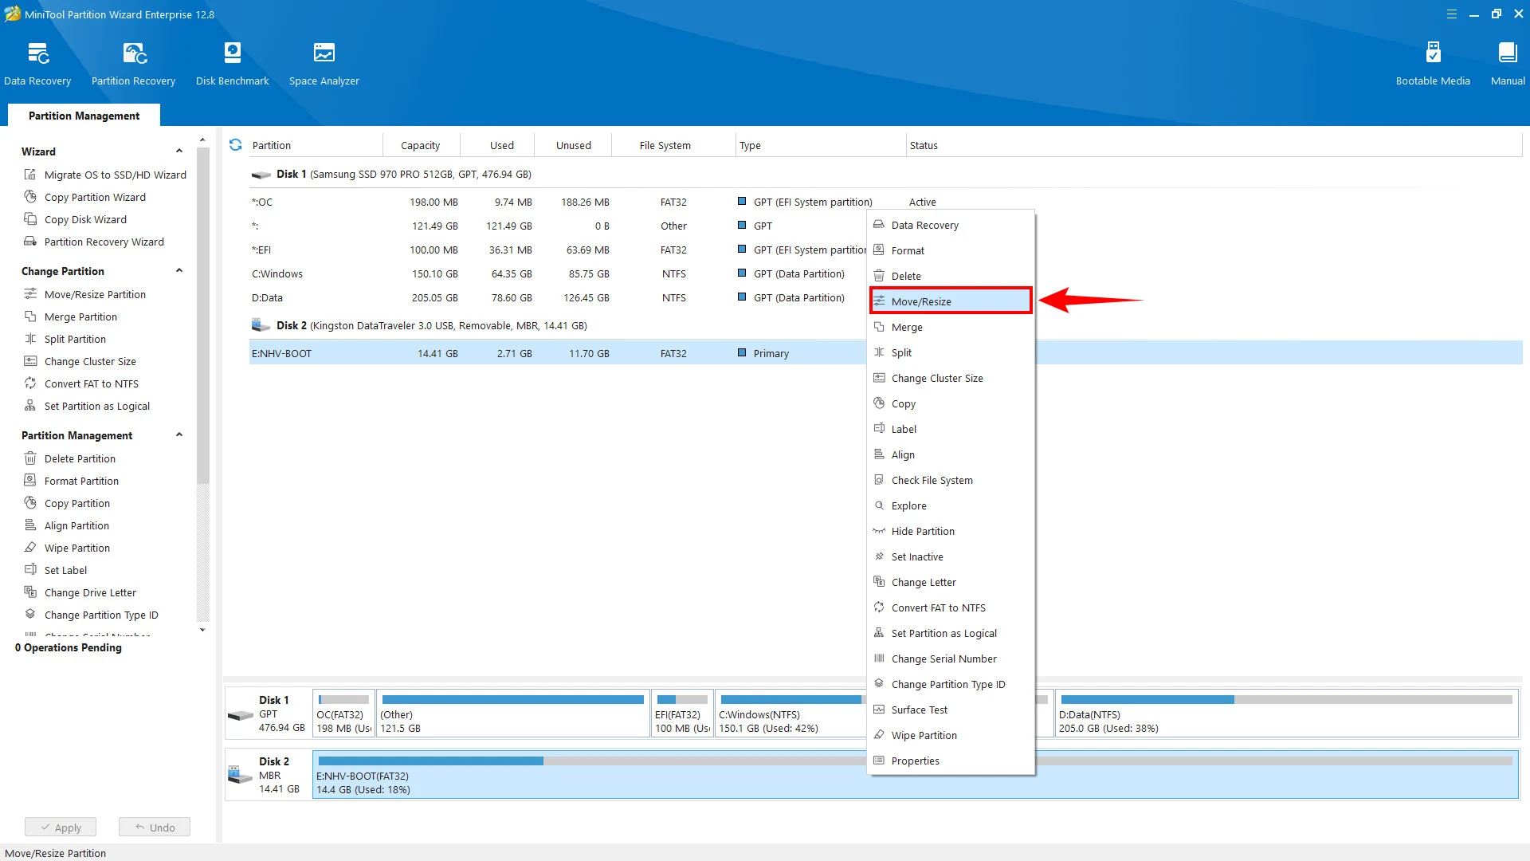Choose Change Cluster Size in sidebar

pos(80,361)
